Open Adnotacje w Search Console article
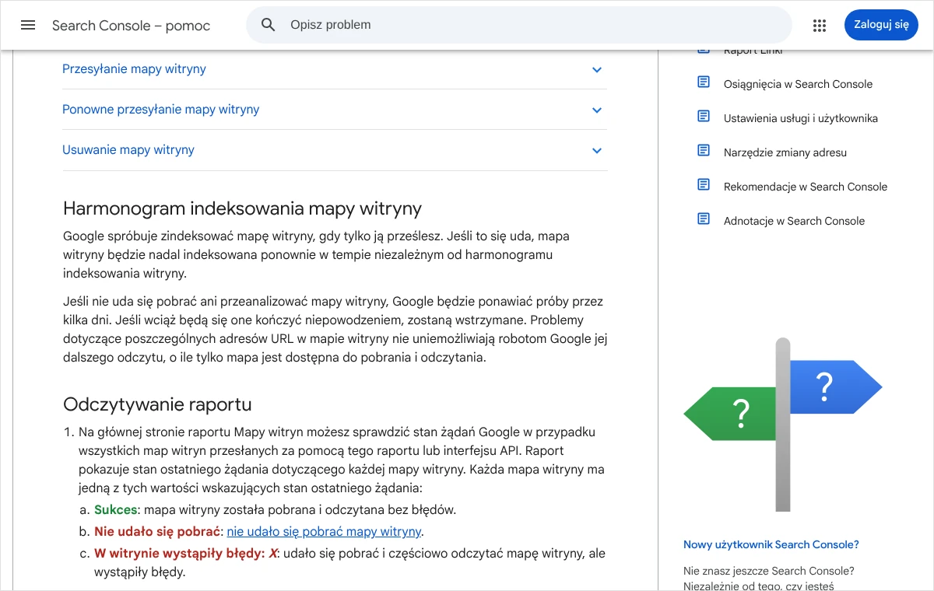The width and height of the screenshot is (934, 591). tap(794, 221)
